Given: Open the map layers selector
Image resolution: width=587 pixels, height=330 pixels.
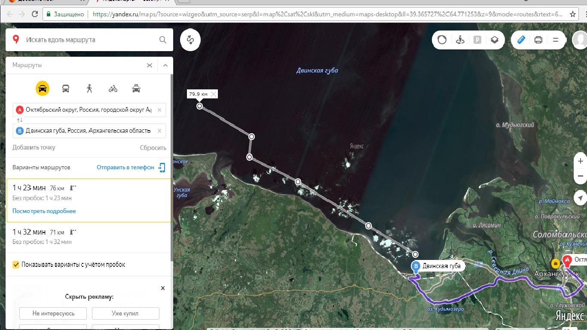Looking at the screenshot, I should (495, 40).
